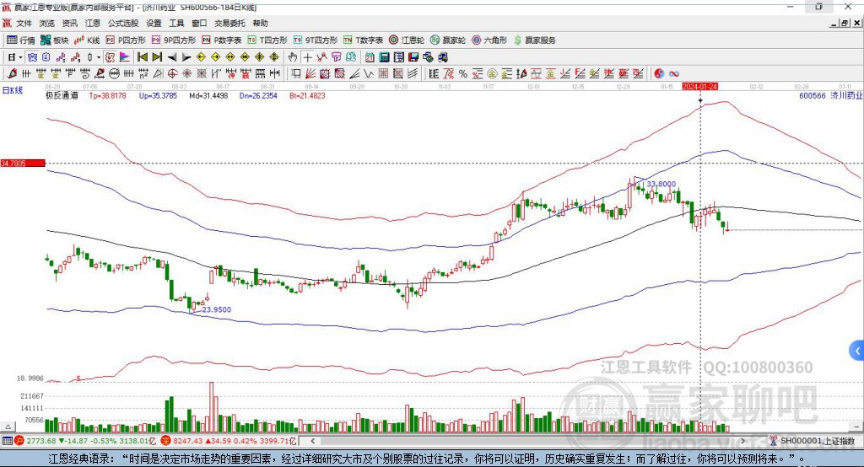This screenshot has height=467, width=864.
Task: Open the calendar date icon
Action: [370, 57]
